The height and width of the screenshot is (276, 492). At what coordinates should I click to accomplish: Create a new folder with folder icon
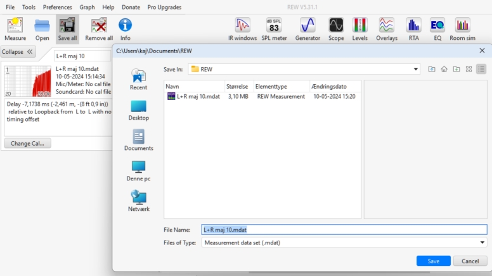[456, 69]
